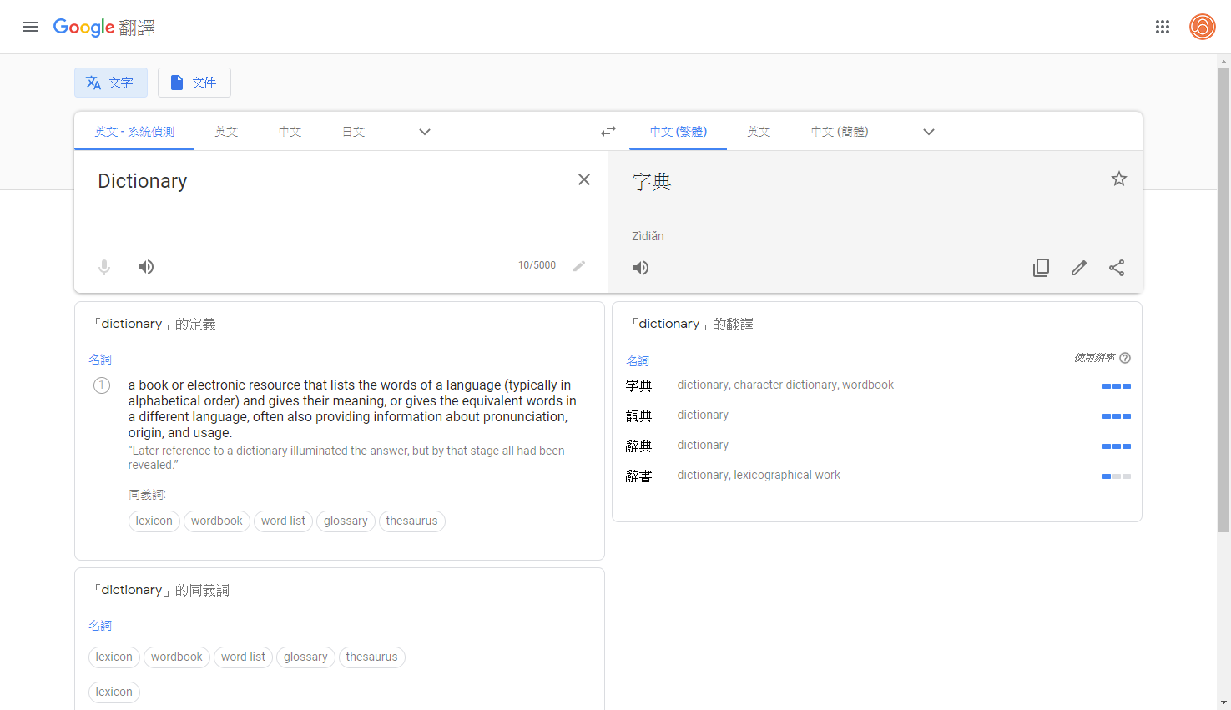Click wordbook in the synonyms section
The height and width of the screenshot is (710, 1231).
177,657
